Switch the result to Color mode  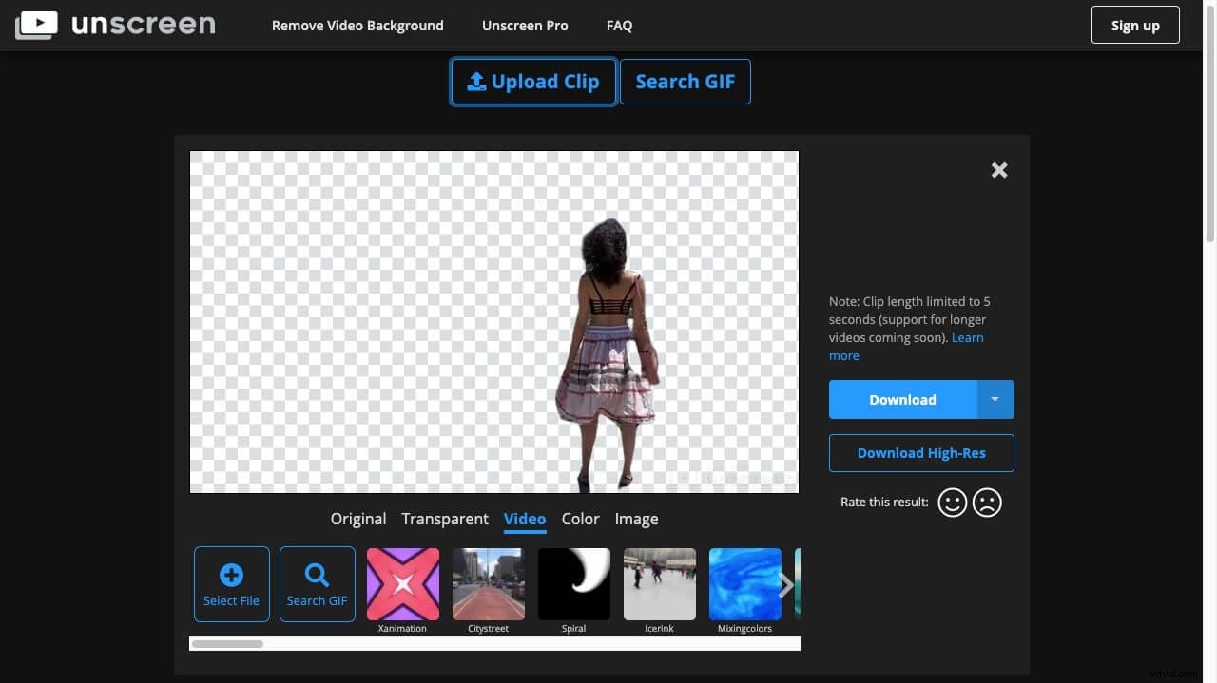click(x=580, y=519)
